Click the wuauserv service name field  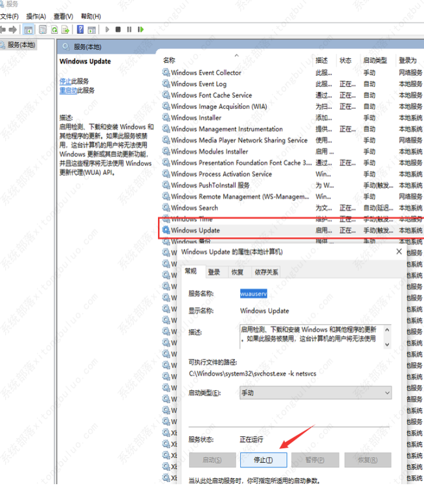click(253, 294)
